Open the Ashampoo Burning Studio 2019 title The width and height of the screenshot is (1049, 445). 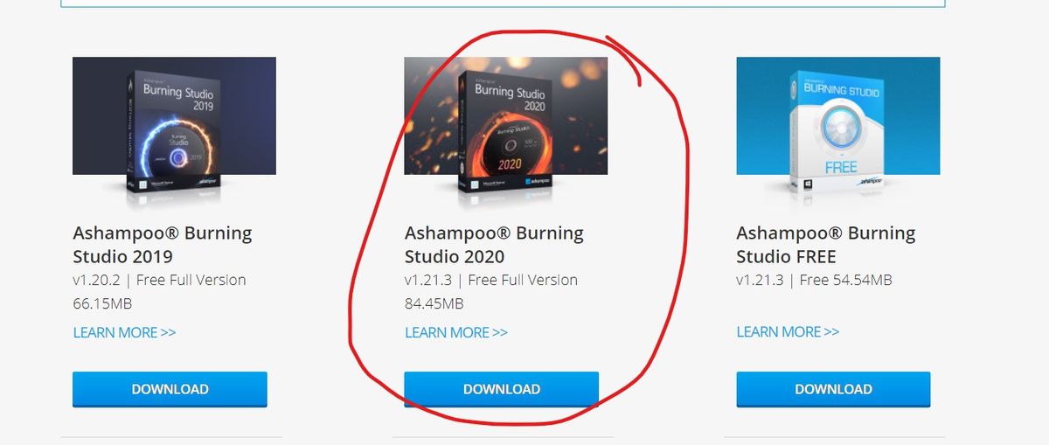[x=163, y=245]
